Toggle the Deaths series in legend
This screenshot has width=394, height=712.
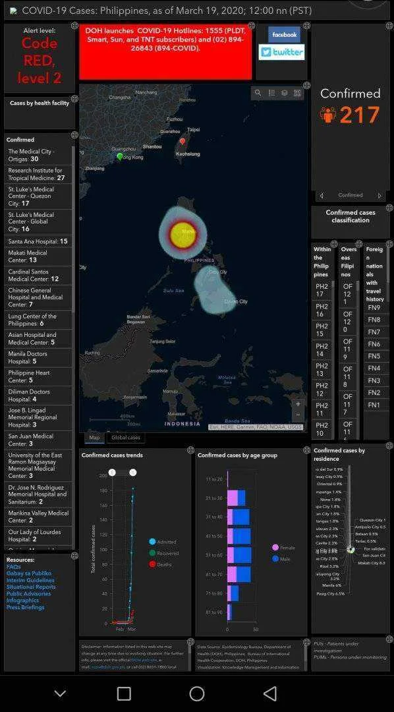pyautogui.click(x=161, y=564)
